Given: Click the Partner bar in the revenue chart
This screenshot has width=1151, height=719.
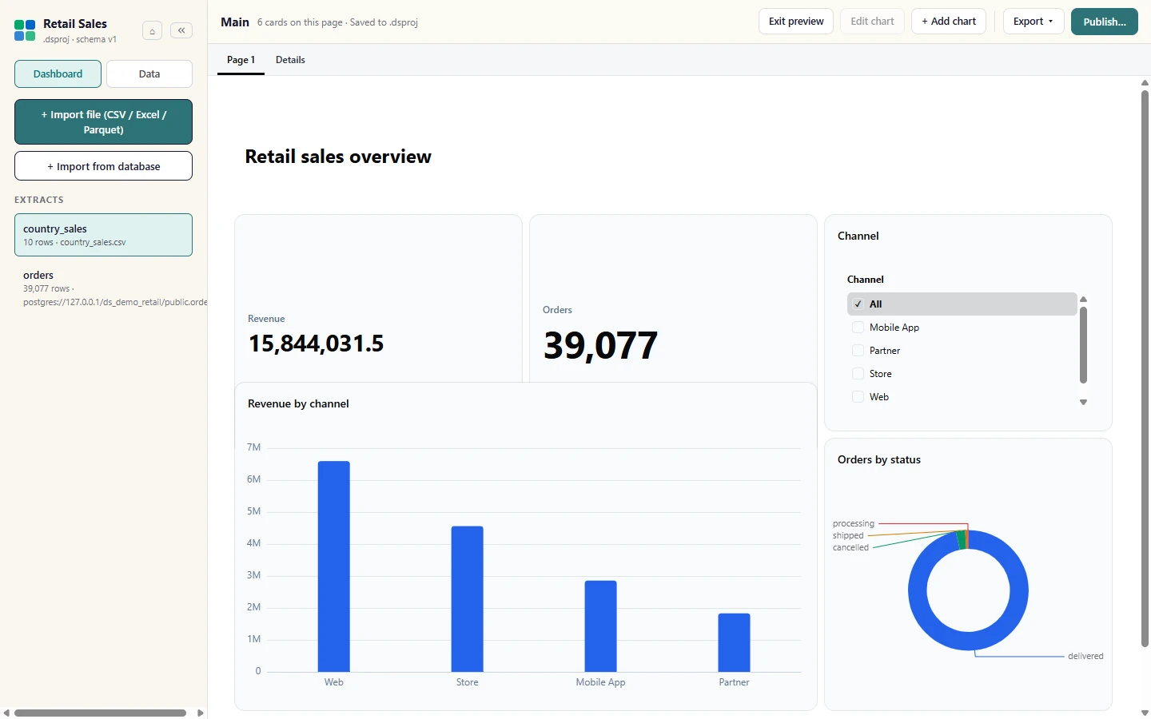Looking at the screenshot, I should coord(735,642).
